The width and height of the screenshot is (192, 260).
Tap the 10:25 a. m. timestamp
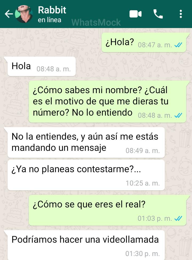(x=143, y=183)
